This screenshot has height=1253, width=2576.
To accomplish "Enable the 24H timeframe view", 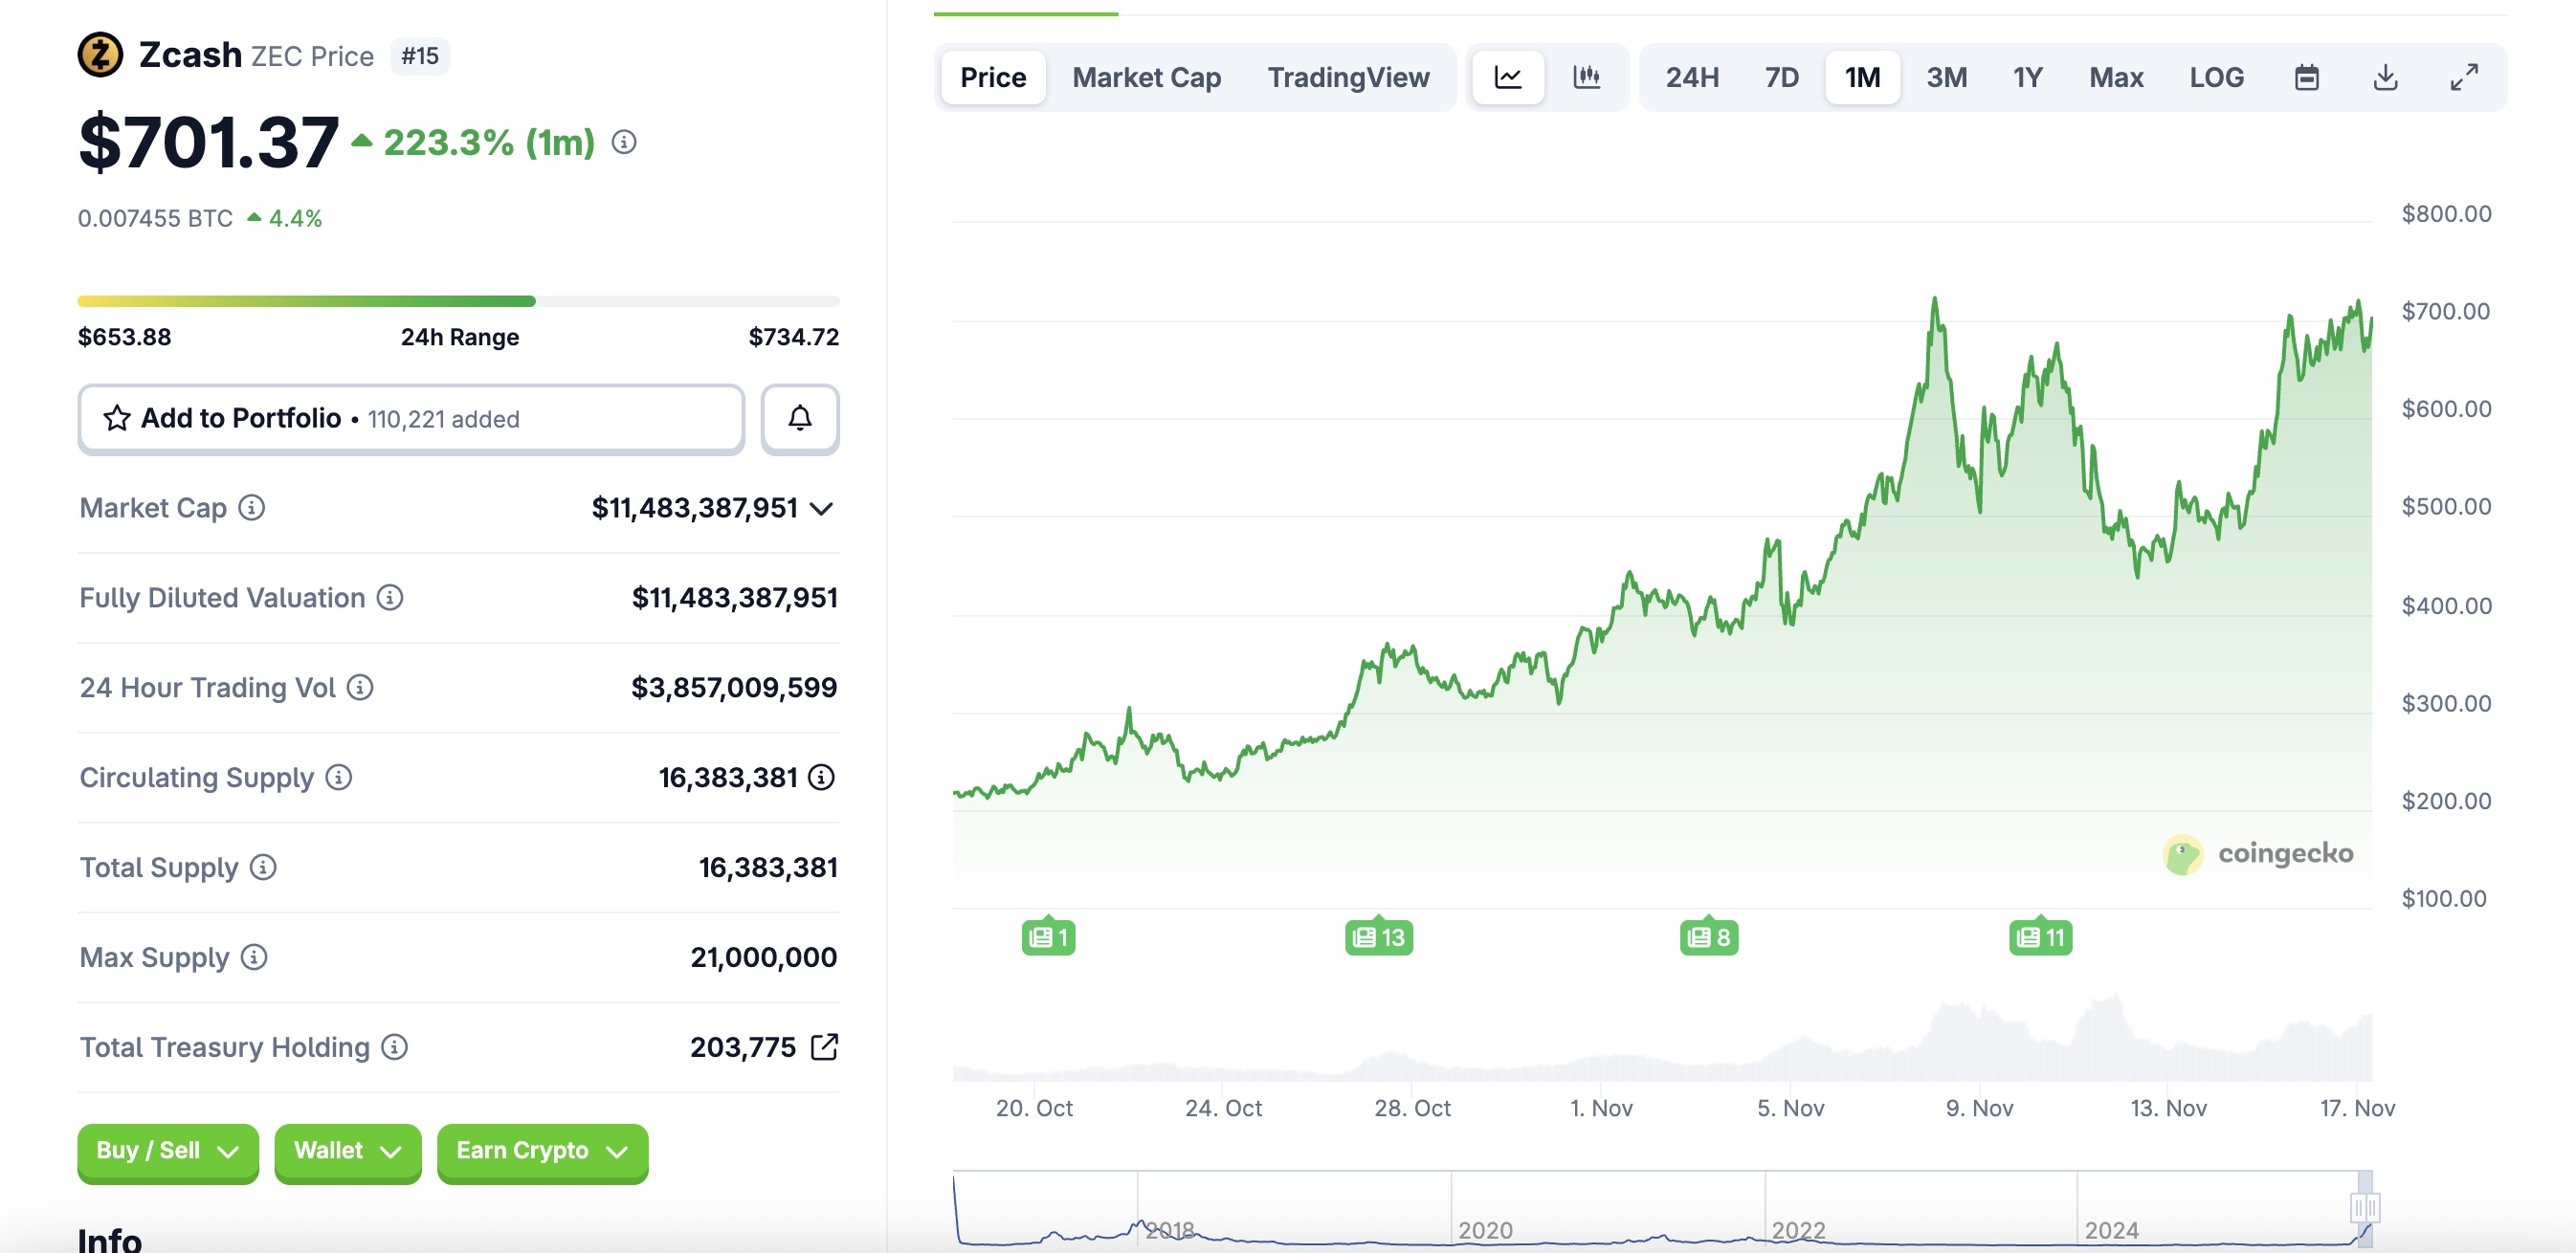I will point(1691,77).
